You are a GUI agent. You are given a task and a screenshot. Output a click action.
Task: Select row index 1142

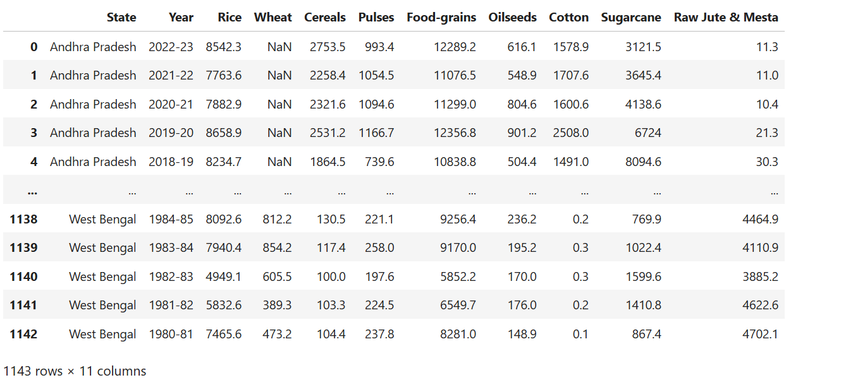coord(23,334)
